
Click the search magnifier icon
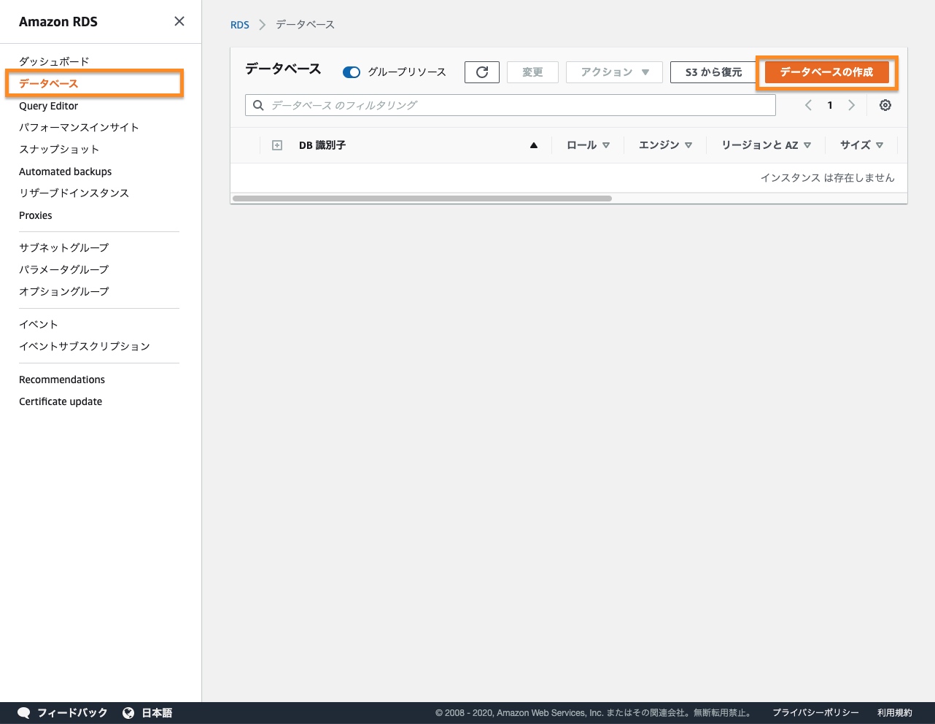[x=258, y=105]
